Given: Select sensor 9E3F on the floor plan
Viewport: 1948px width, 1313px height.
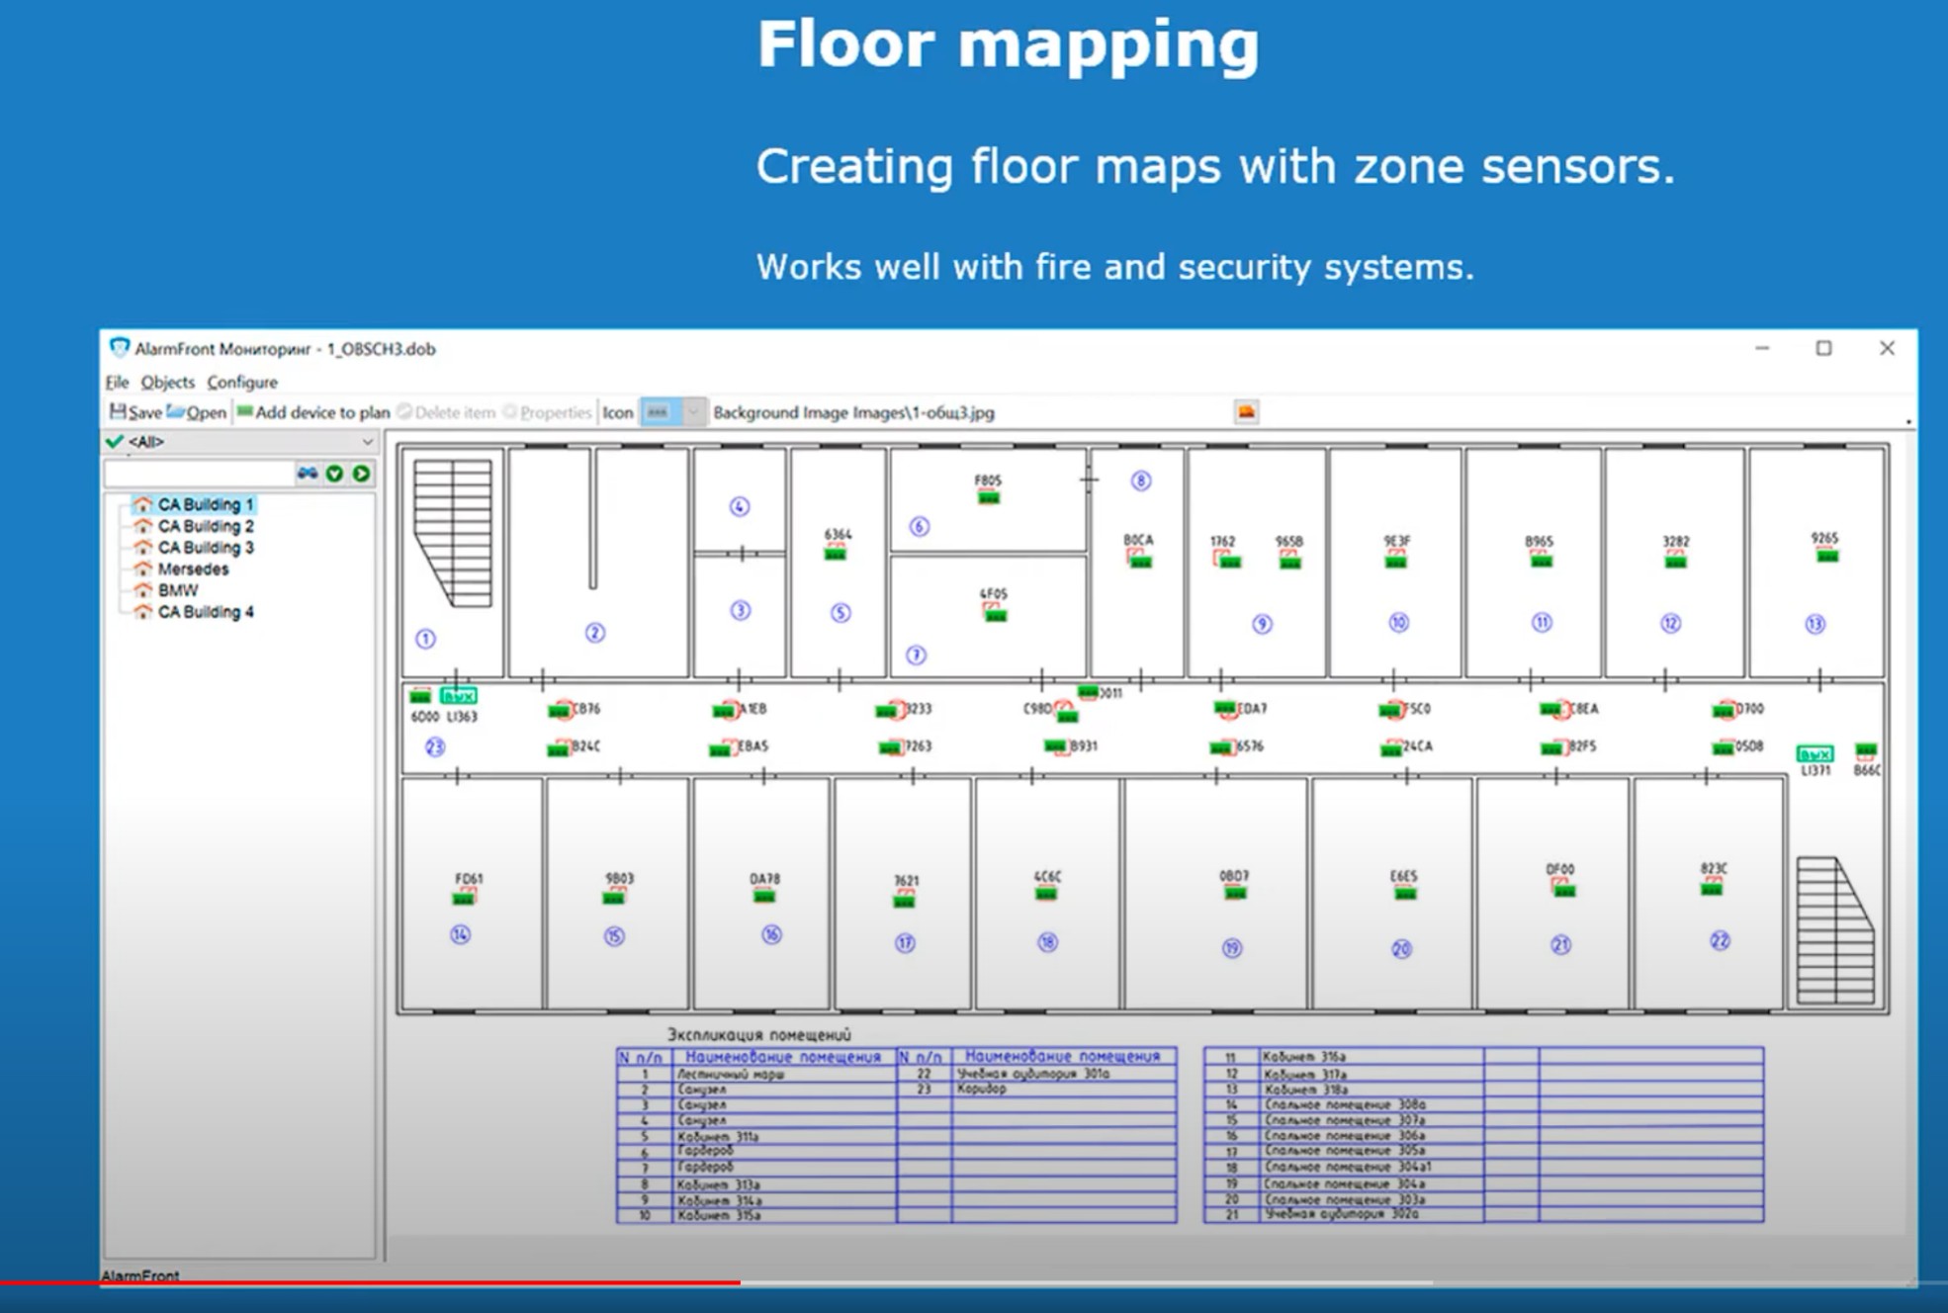Looking at the screenshot, I should (1395, 560).
